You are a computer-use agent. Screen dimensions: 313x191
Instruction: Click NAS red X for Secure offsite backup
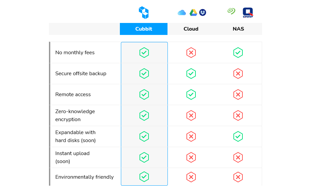pos(238,74)
